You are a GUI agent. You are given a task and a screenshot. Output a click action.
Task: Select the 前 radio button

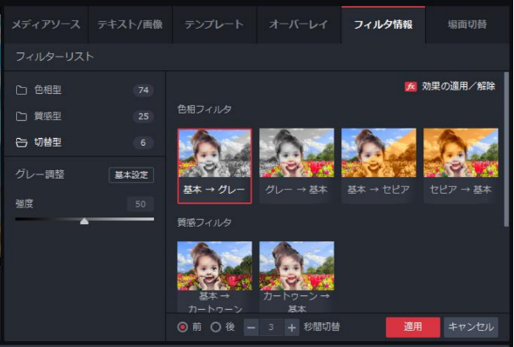[x=183, y=328]
